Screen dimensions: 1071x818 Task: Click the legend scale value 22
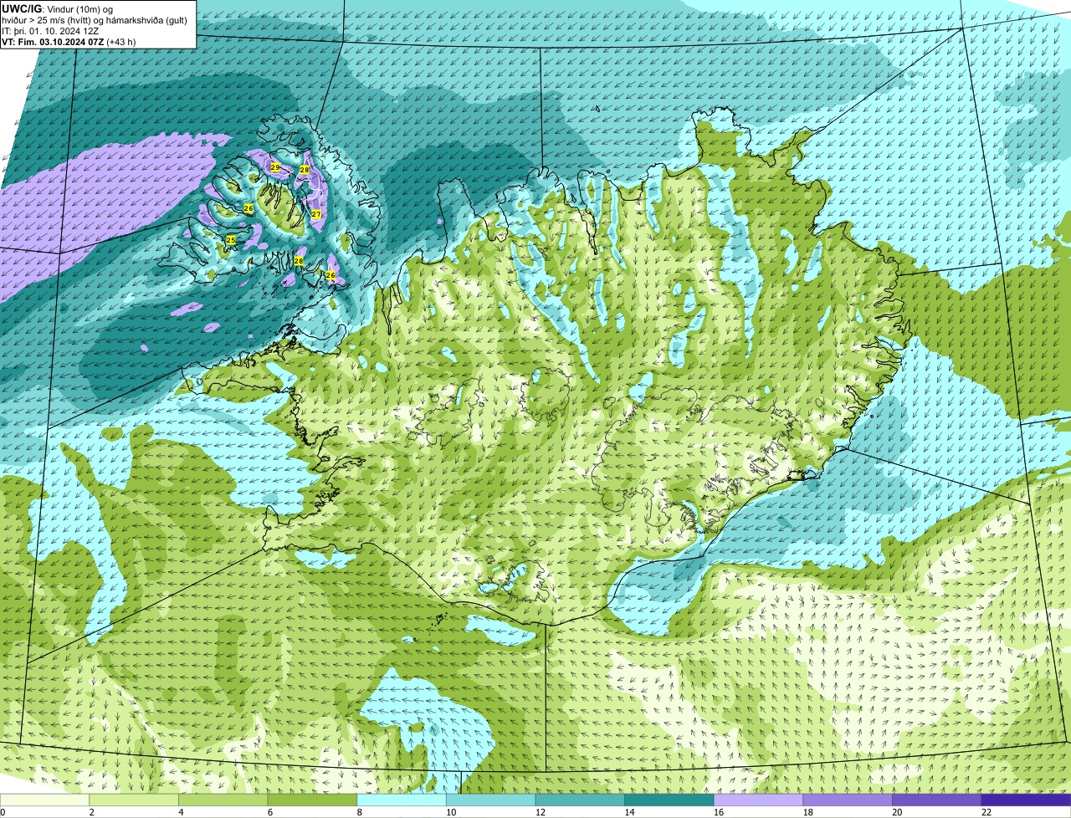coord(986,812)
